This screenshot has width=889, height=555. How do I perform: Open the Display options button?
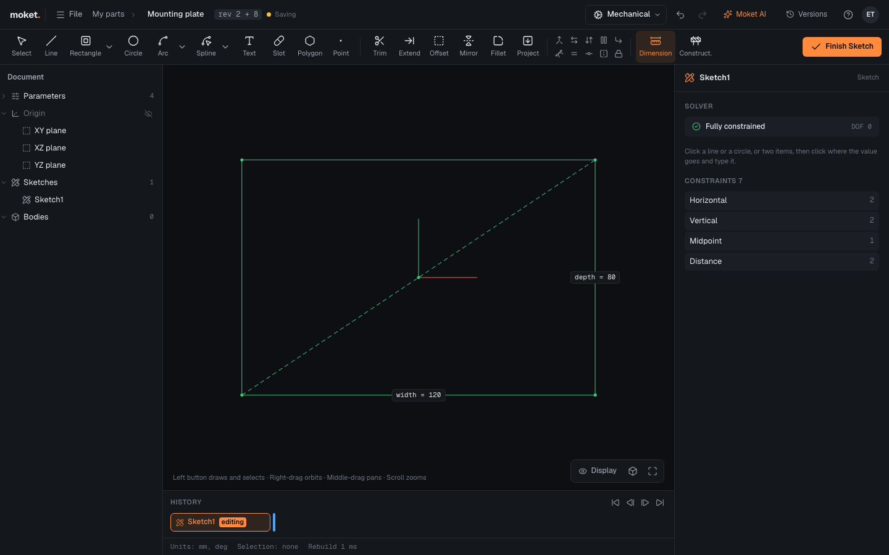click(598, 471)
